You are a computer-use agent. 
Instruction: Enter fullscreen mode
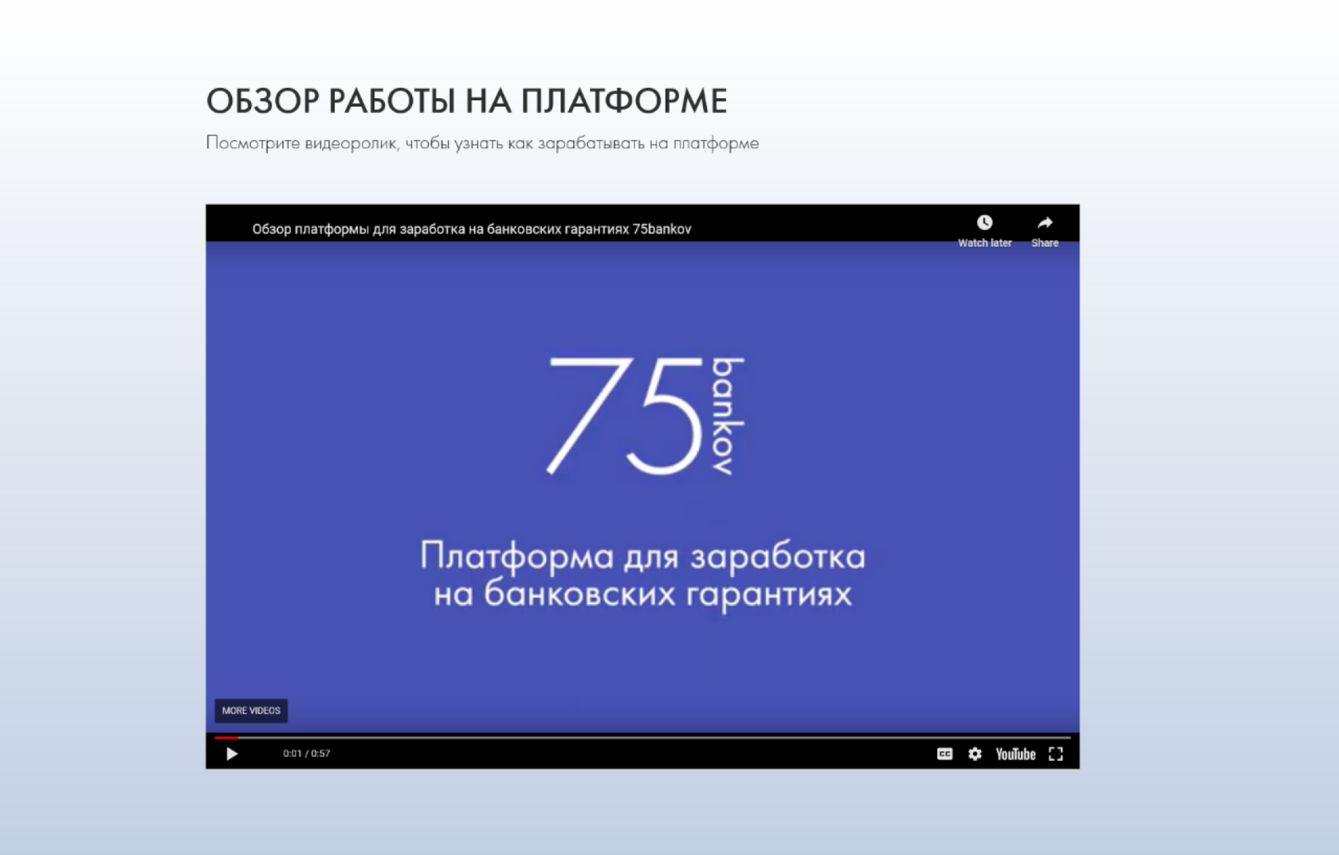click(1056, 754)
